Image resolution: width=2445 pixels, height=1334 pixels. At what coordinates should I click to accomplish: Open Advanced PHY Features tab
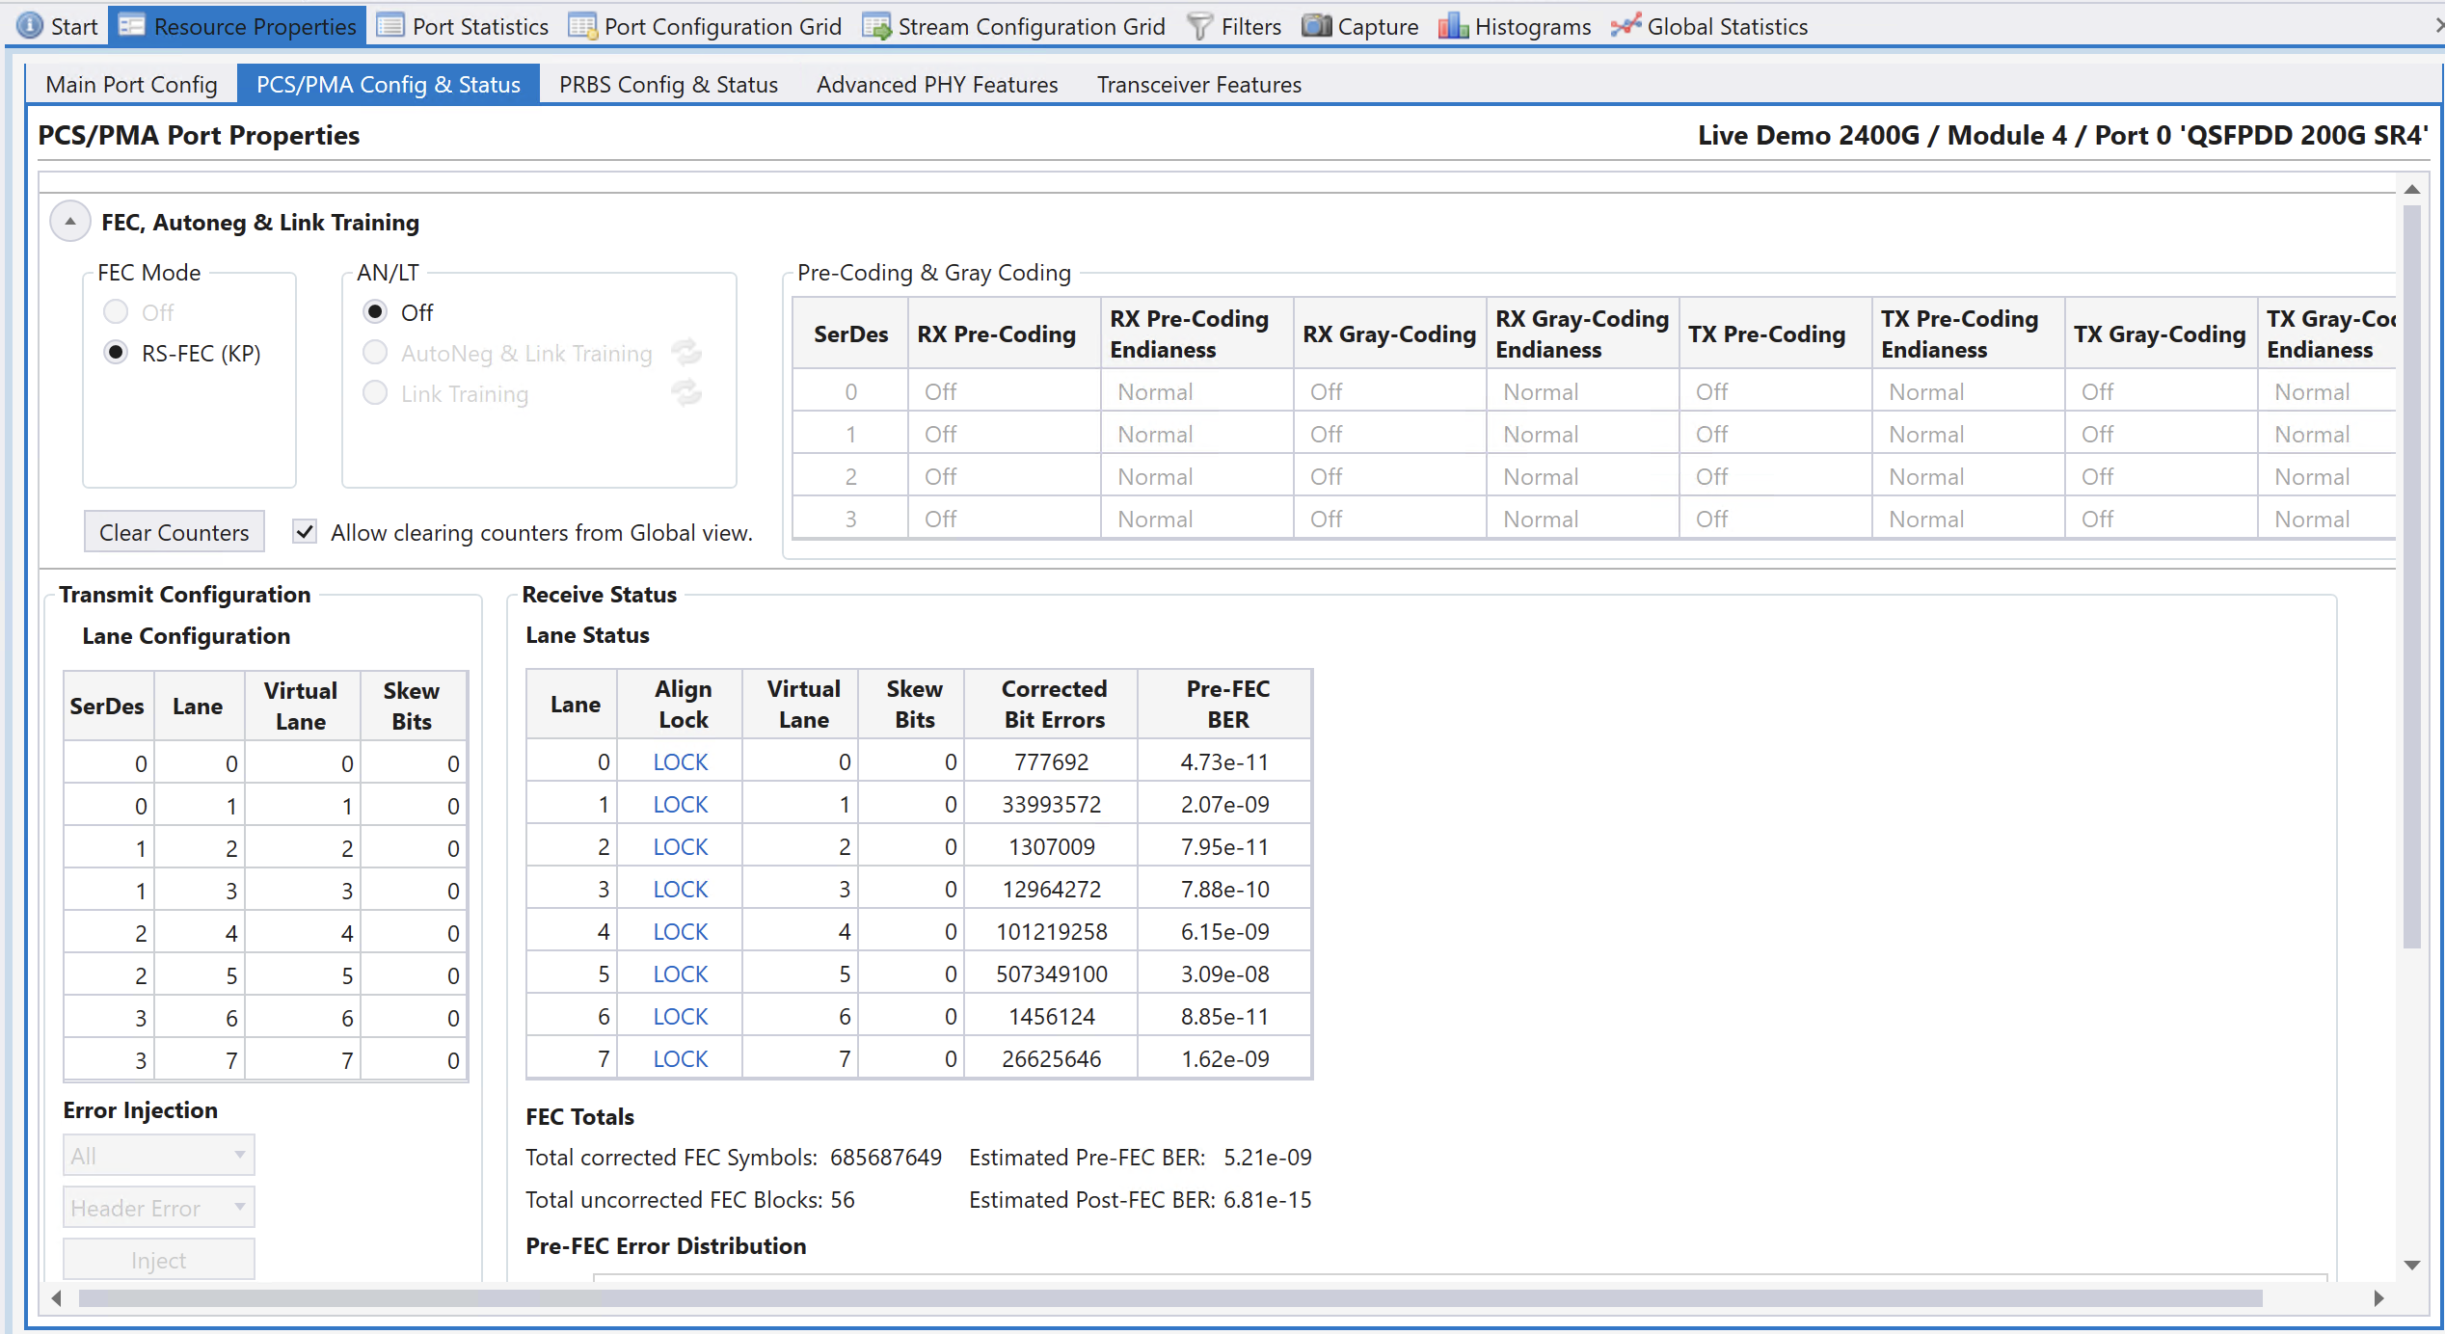tap(937, 85)
